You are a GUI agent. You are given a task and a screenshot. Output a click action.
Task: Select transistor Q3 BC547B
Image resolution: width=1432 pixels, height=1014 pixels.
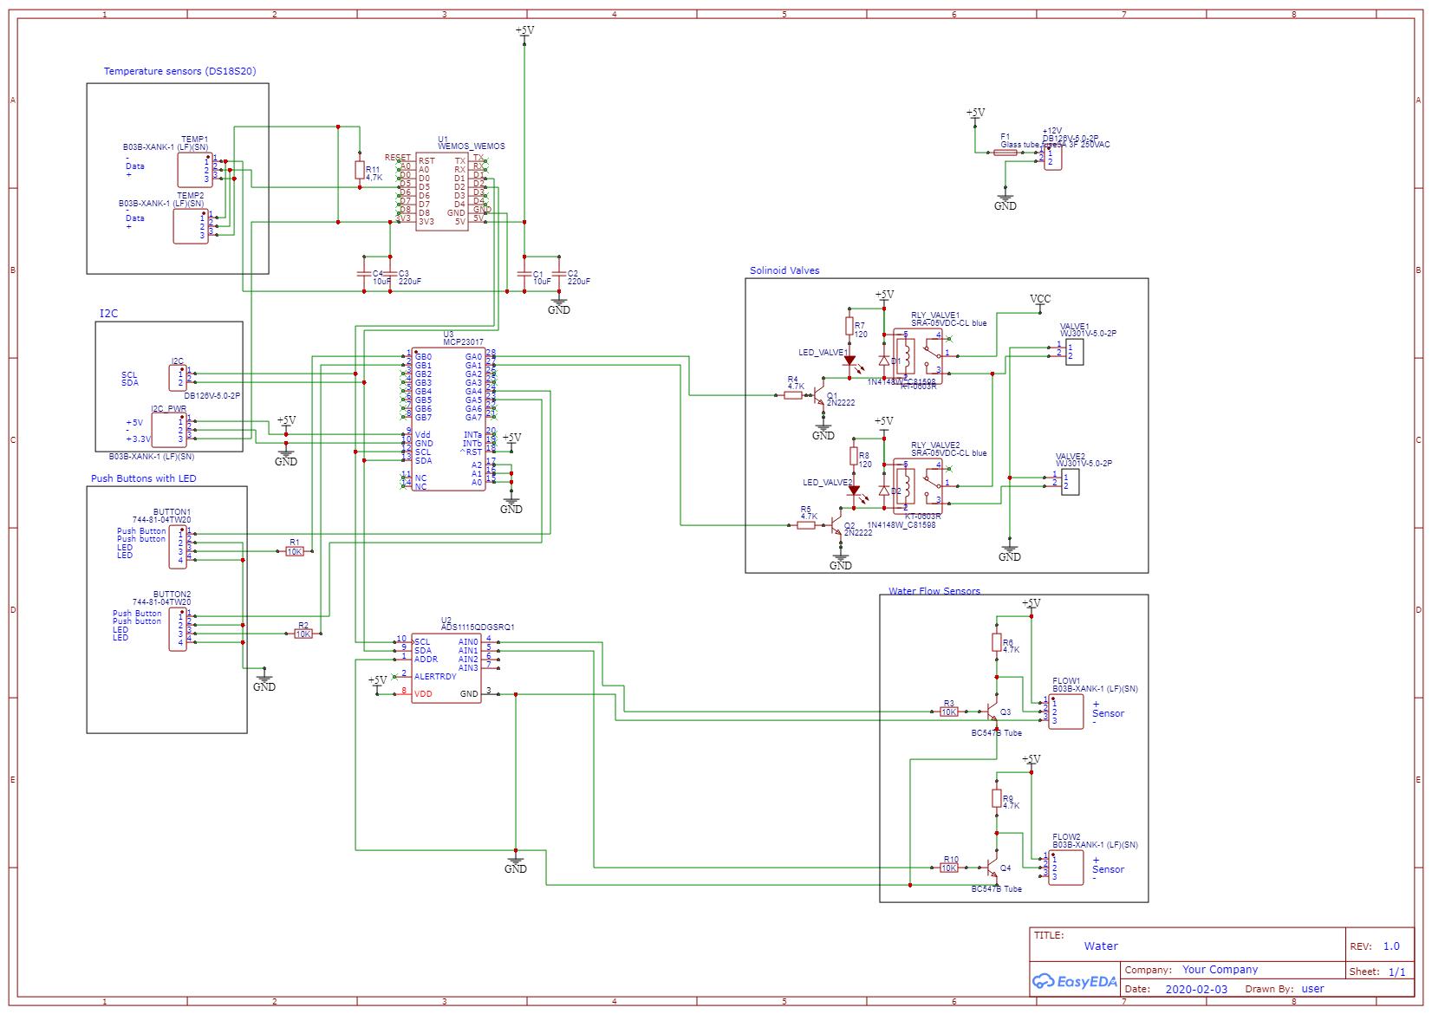point(992,712)
